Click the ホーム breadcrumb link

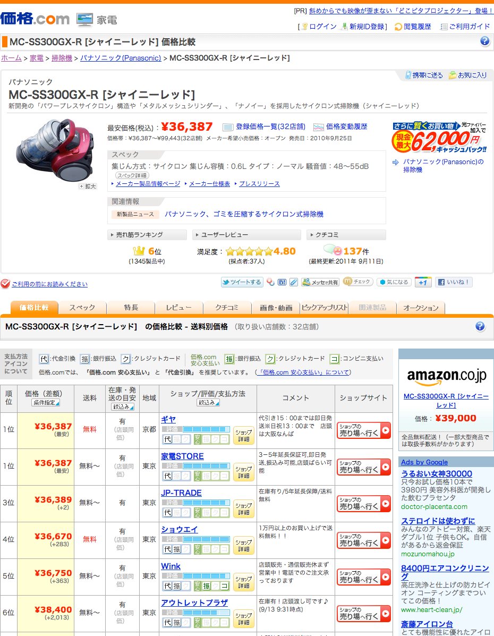[x=11, y=58]
